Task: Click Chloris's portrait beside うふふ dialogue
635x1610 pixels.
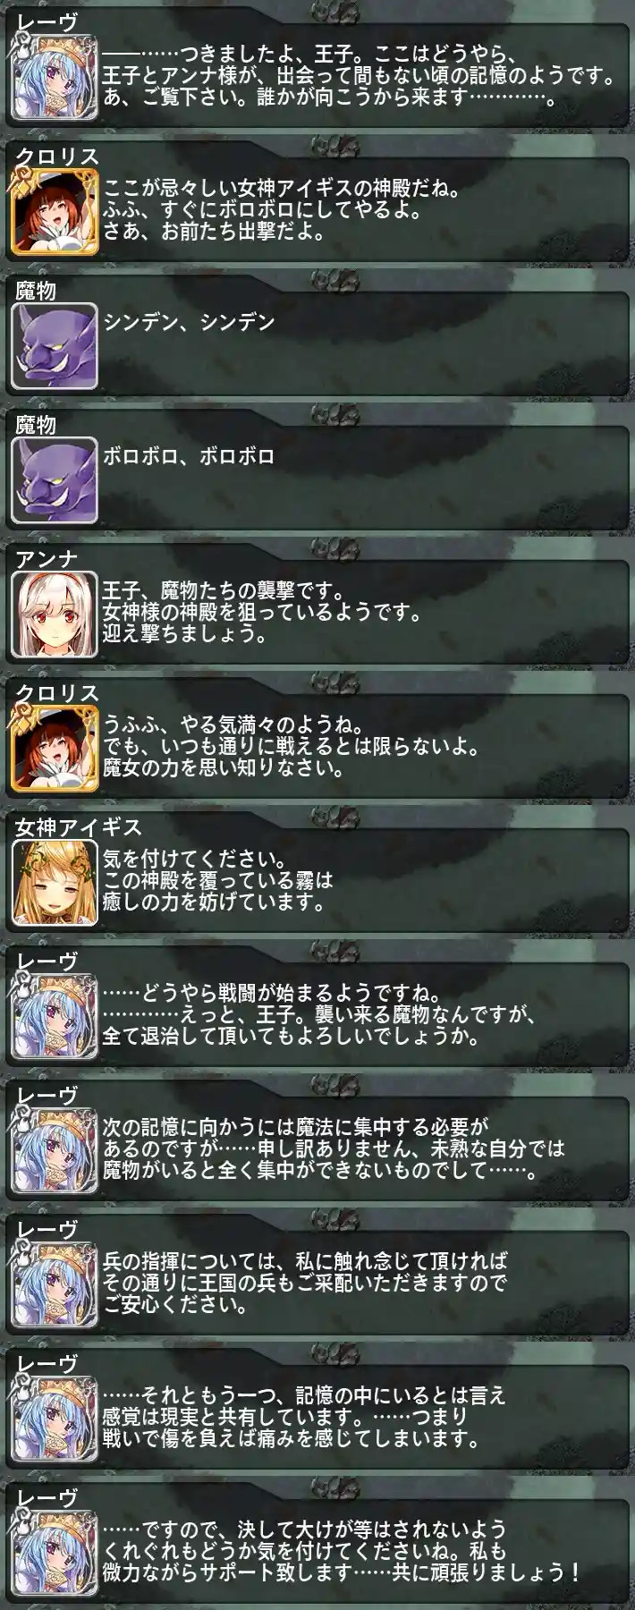Action: [54, 749]
